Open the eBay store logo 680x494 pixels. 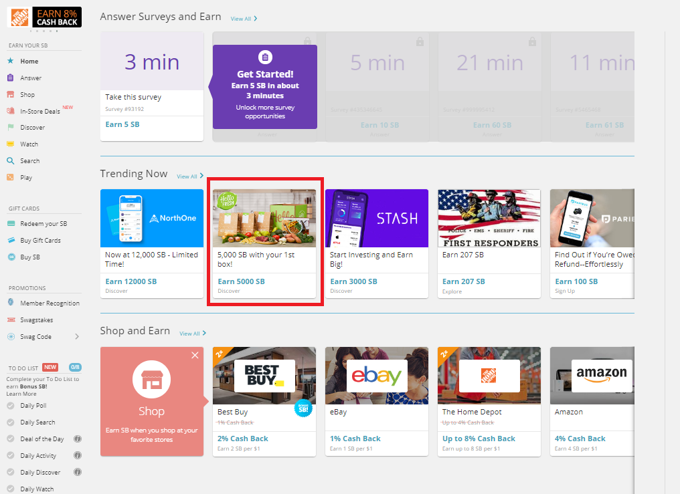(x=376, y=376)
